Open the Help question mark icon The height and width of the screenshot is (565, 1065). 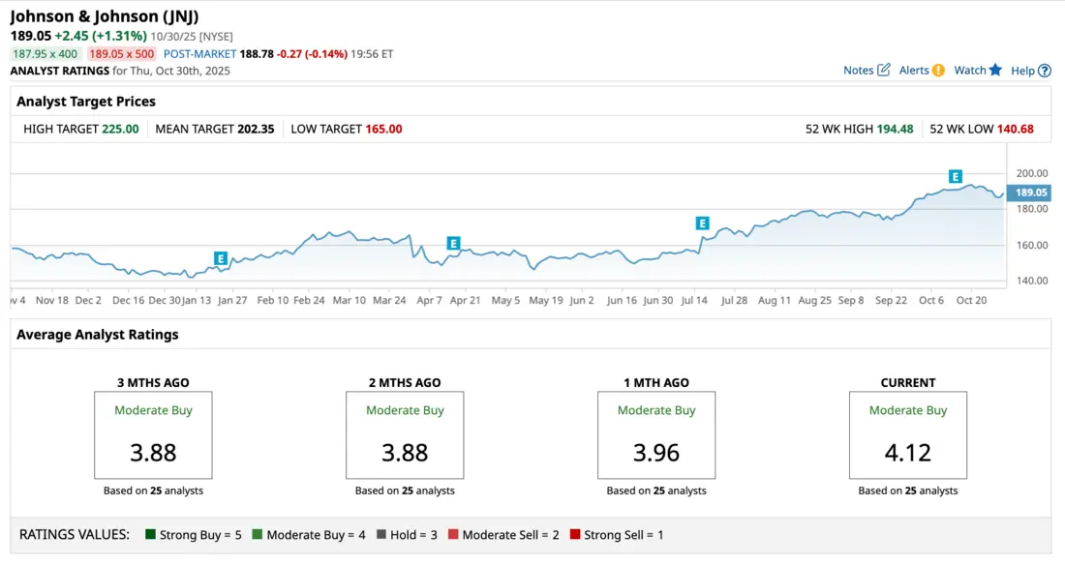point(1045,71)
